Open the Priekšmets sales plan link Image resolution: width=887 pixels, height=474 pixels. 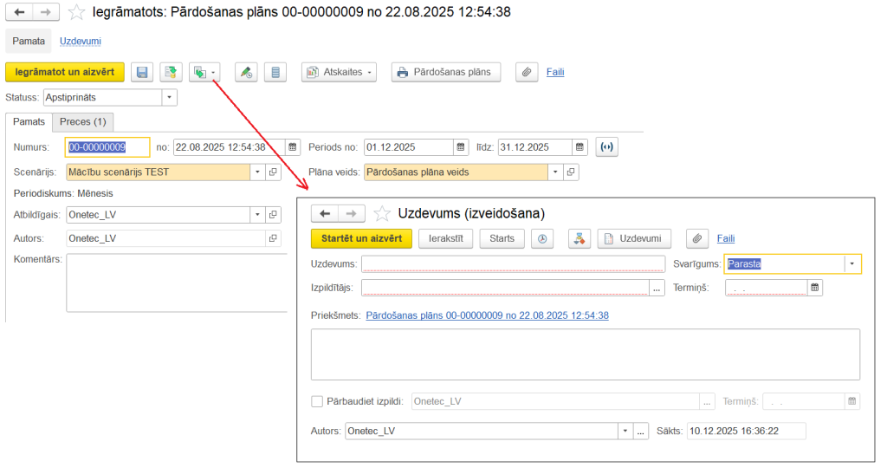[x=487, y=315]
